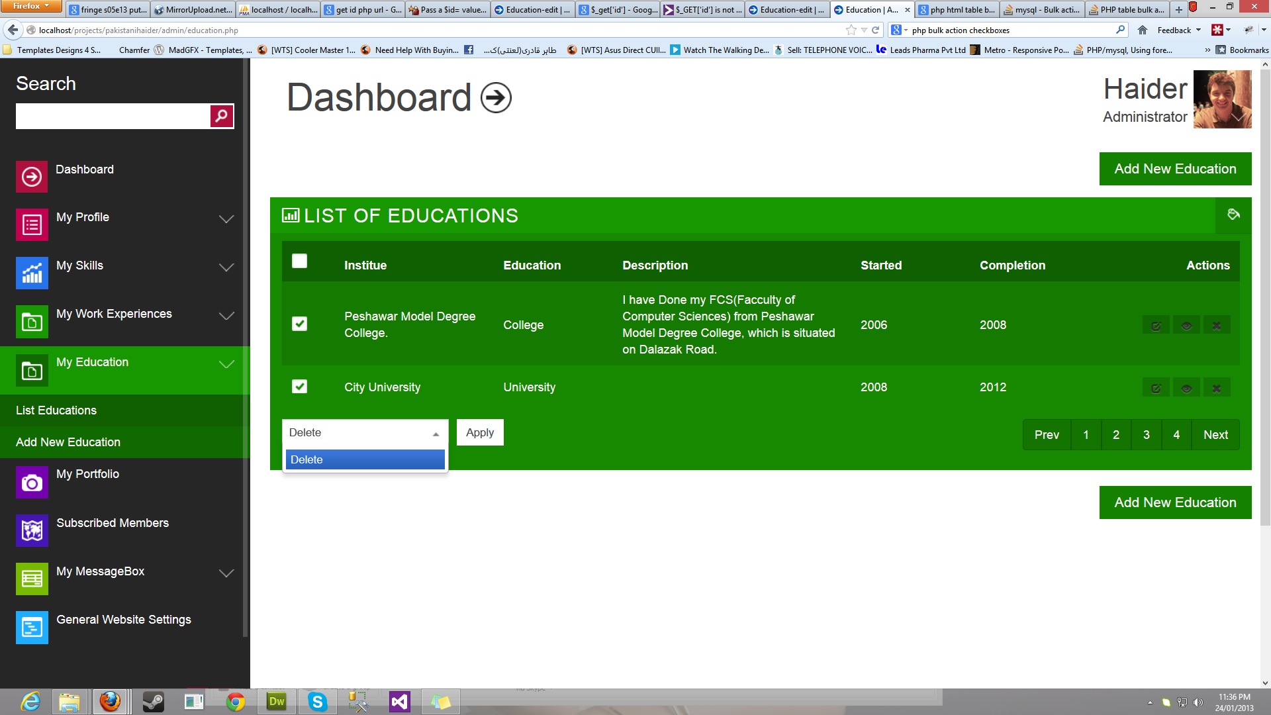Click view eye icon for City University row
The height and width of the screenshot is (715, 1271).
(1186, 388)
